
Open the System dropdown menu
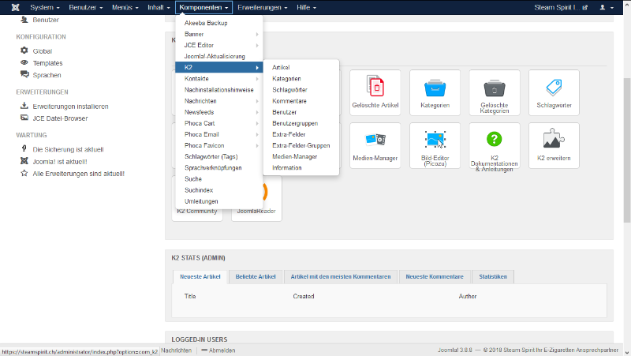tap(45, 7)
